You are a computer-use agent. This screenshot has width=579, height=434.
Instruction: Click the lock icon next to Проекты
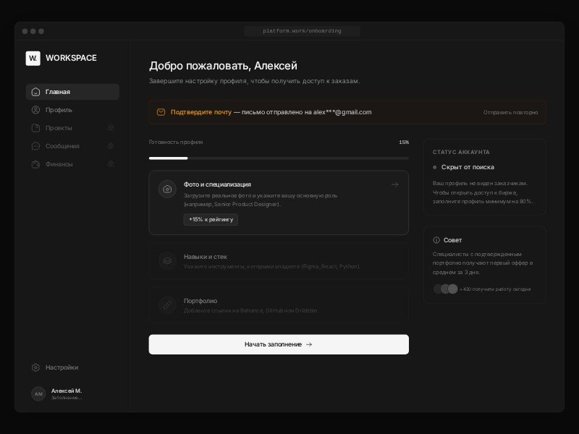point(111,128)
